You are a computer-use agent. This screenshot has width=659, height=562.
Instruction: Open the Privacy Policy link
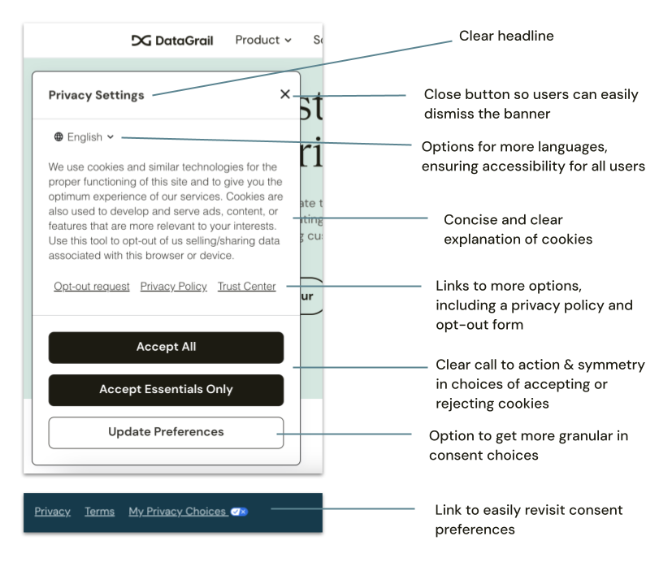click(x=173, y=286)
